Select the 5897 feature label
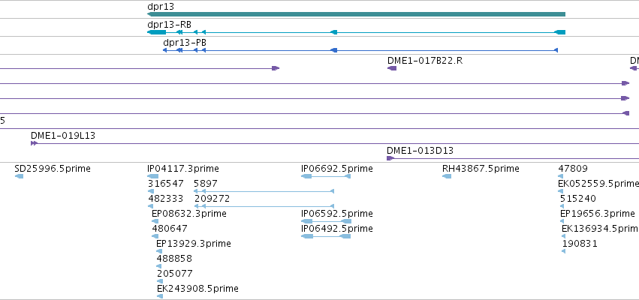The image size is (639, 300). click(206, 184)
